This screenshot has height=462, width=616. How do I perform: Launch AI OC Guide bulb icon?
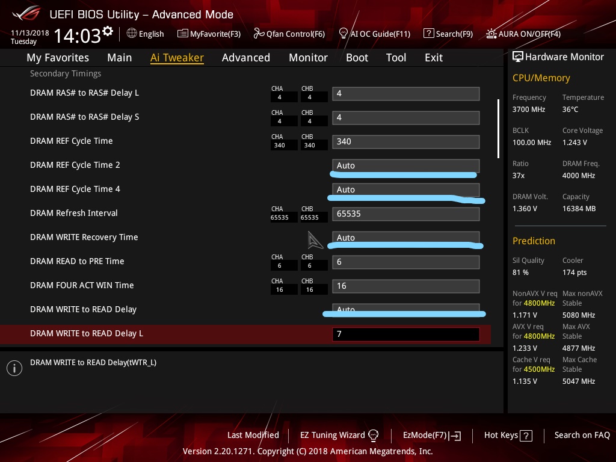[x=343, y=34]
